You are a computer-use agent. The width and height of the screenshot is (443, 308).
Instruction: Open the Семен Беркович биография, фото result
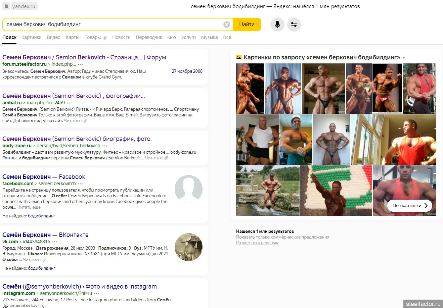click(x=77, y=139)
